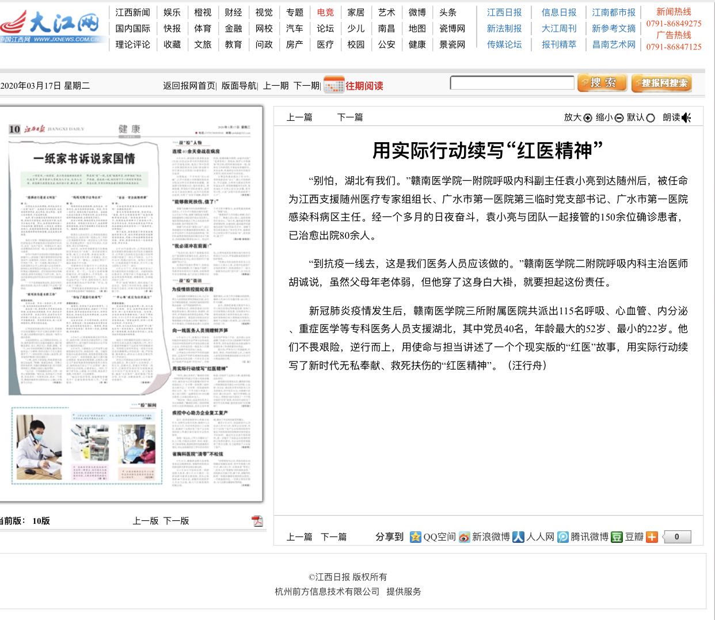This screenshot has height=620, width=715.
Task: Click the 搜报网搜索 button
Action: pyautogui.click(x=661, y=83)
